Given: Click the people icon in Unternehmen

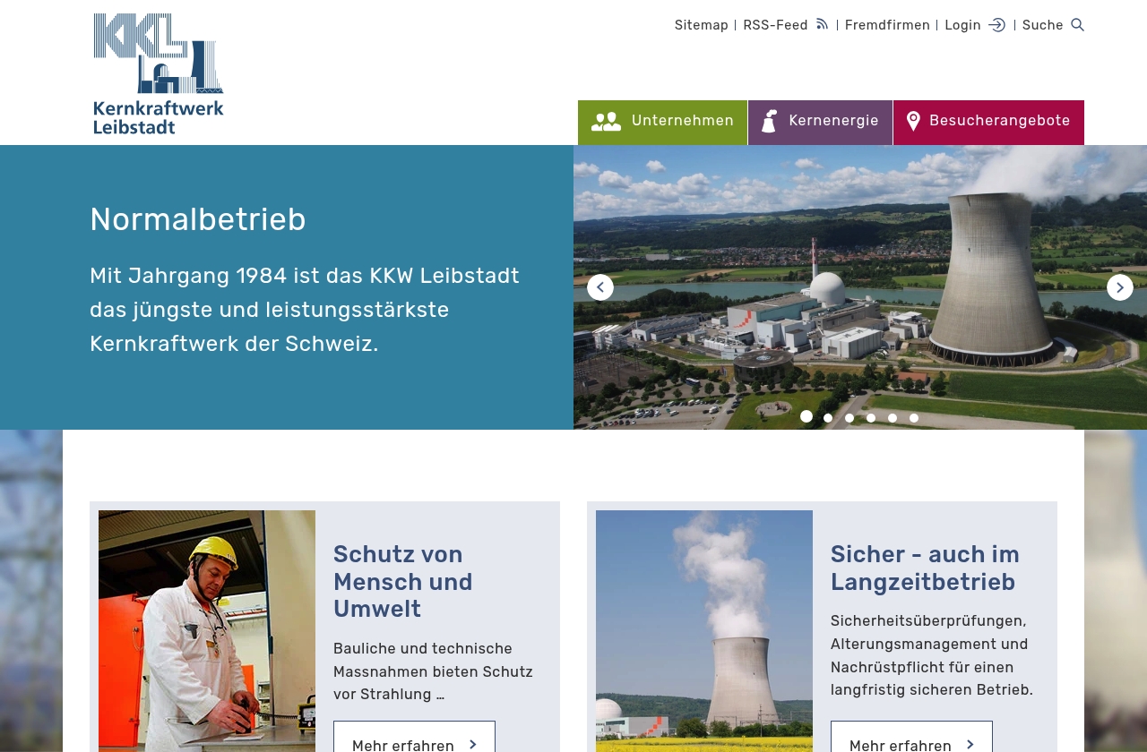Looking at the screenshot, I should (x=606, y=122).
